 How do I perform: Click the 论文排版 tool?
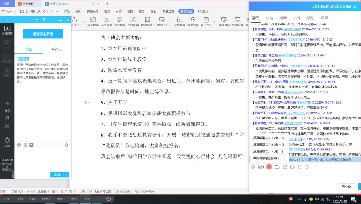coord(120,21)
